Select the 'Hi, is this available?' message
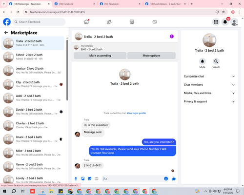The image size is (244, 195). coord(96,125)
